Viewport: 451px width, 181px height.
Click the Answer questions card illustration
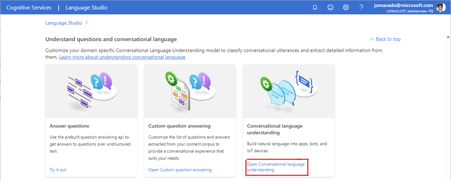(91, 91)
